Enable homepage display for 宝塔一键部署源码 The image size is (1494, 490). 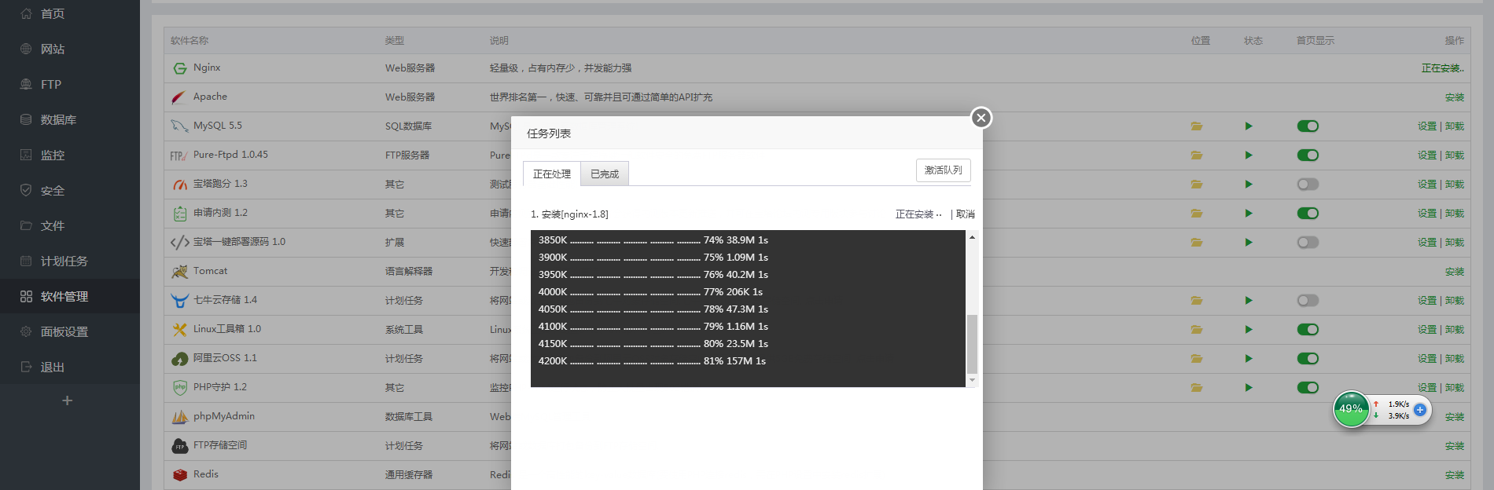[1308, 242]
